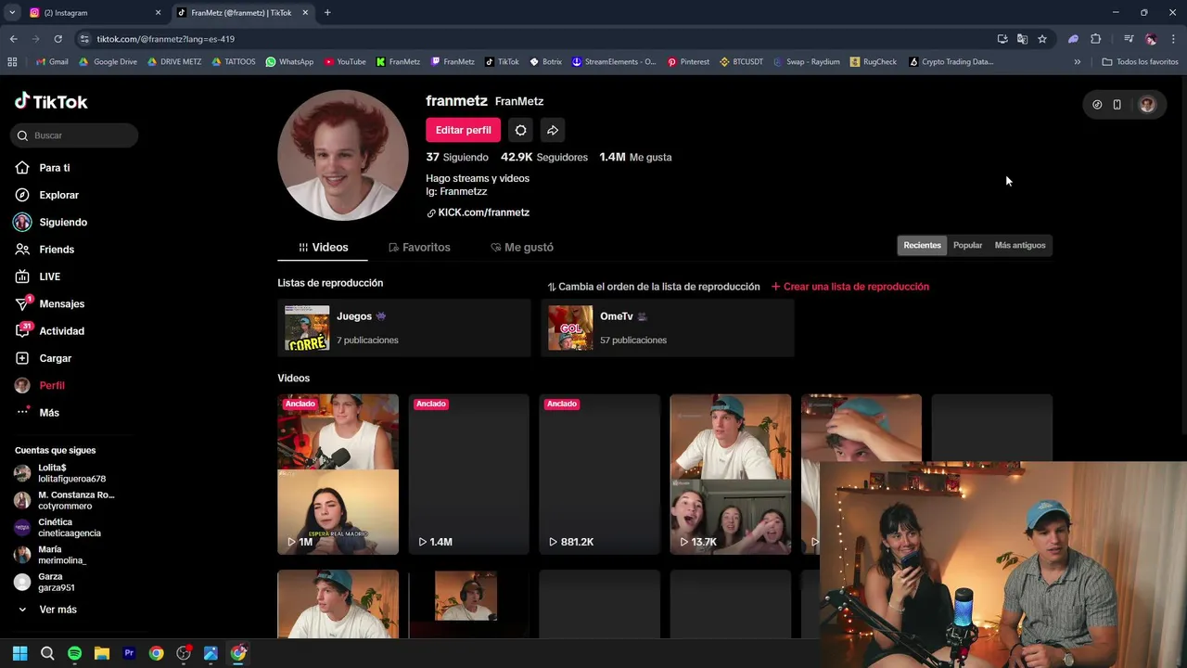
Task: Open the video with 13.7K views
Action: [731, 474]
